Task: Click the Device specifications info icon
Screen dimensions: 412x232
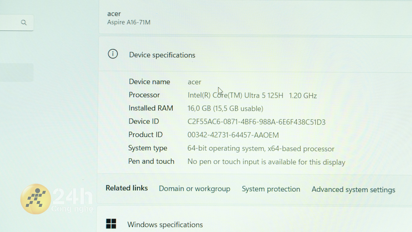Action: (x=113, y=54)
